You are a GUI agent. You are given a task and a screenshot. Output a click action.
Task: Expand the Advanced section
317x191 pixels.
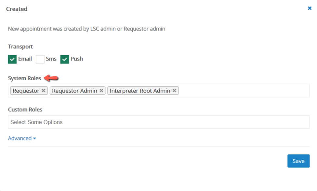coord(20,138)
